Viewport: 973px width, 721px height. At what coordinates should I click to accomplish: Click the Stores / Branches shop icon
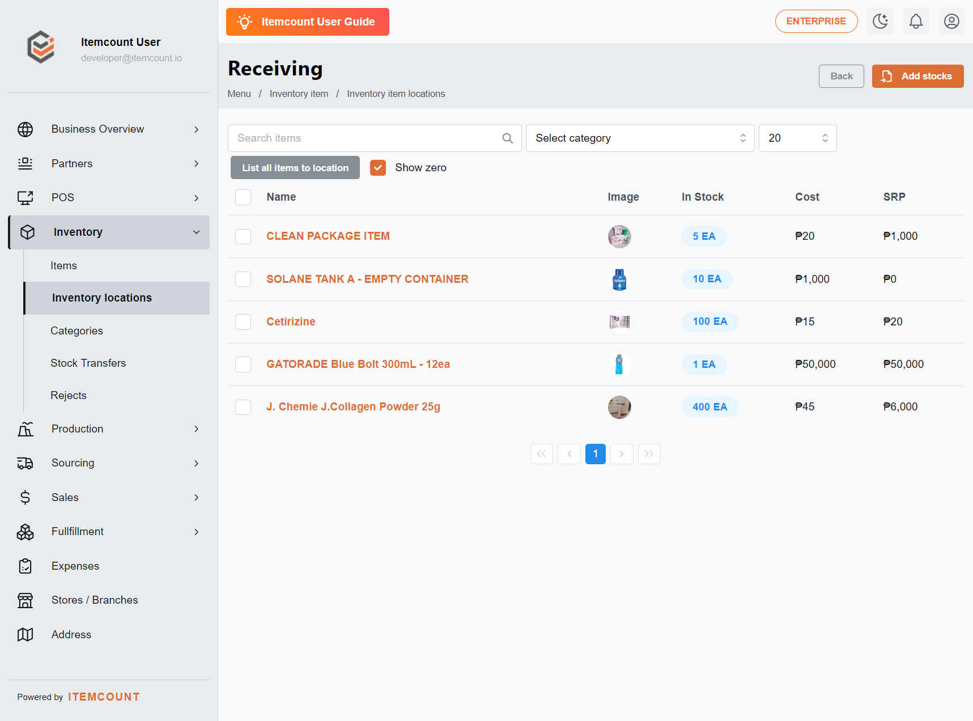click(26, 600)
